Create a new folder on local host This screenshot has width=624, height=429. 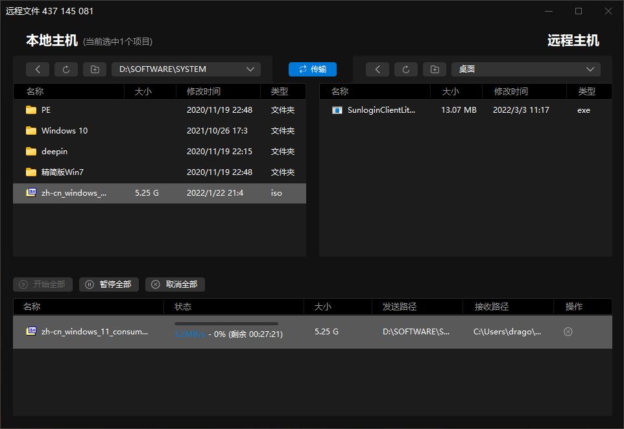(94, 69)
